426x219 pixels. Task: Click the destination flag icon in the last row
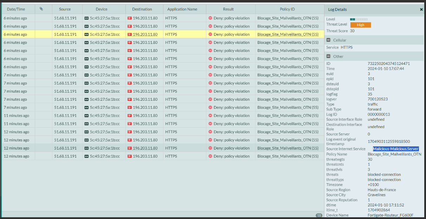[x=129, y=156]
